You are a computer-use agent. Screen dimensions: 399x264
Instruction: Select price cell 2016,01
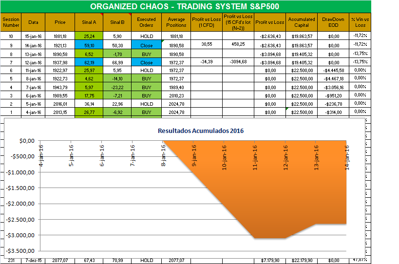[x=60, y=104]
